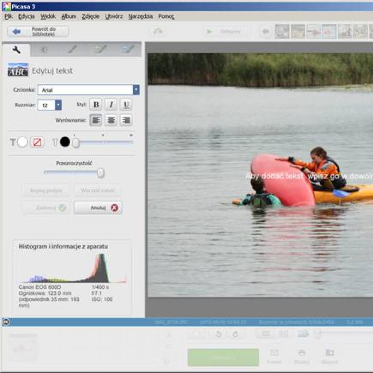Align text to the right

tap(126, 120)
